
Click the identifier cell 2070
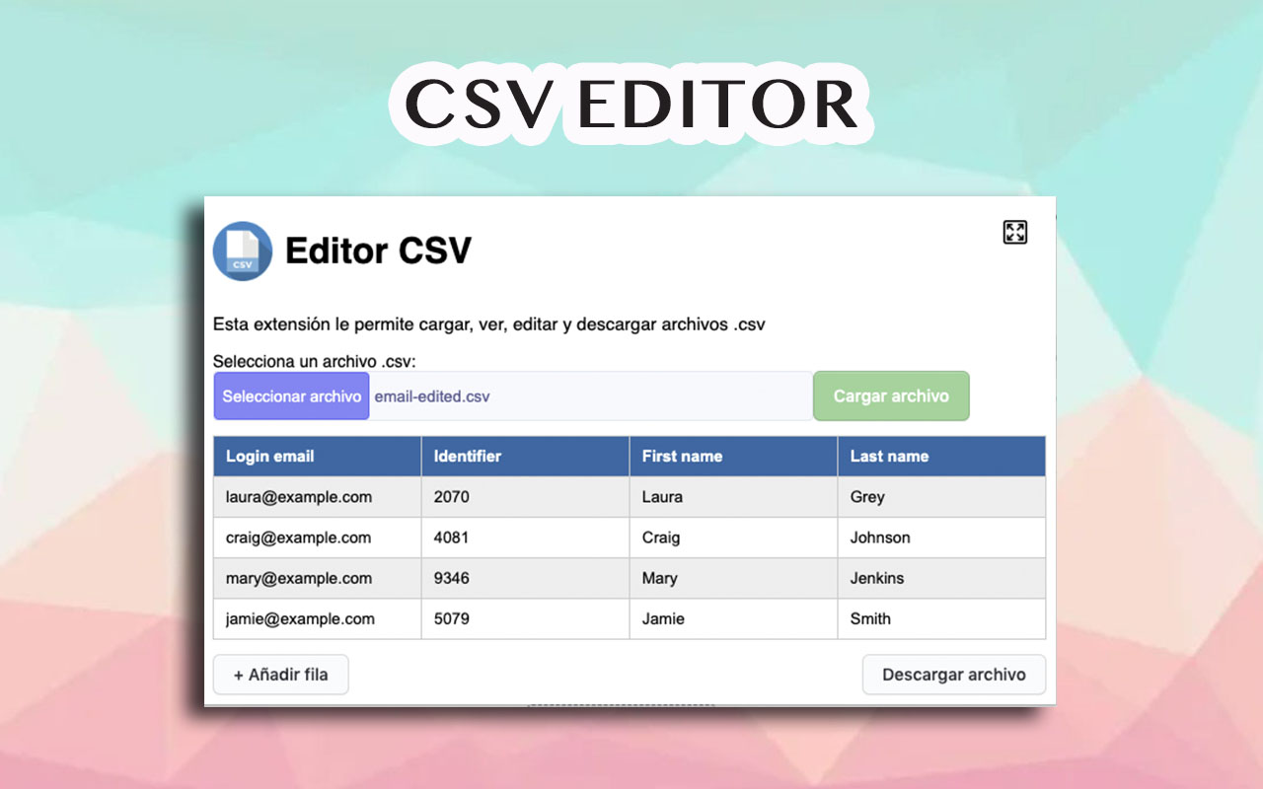526,497
